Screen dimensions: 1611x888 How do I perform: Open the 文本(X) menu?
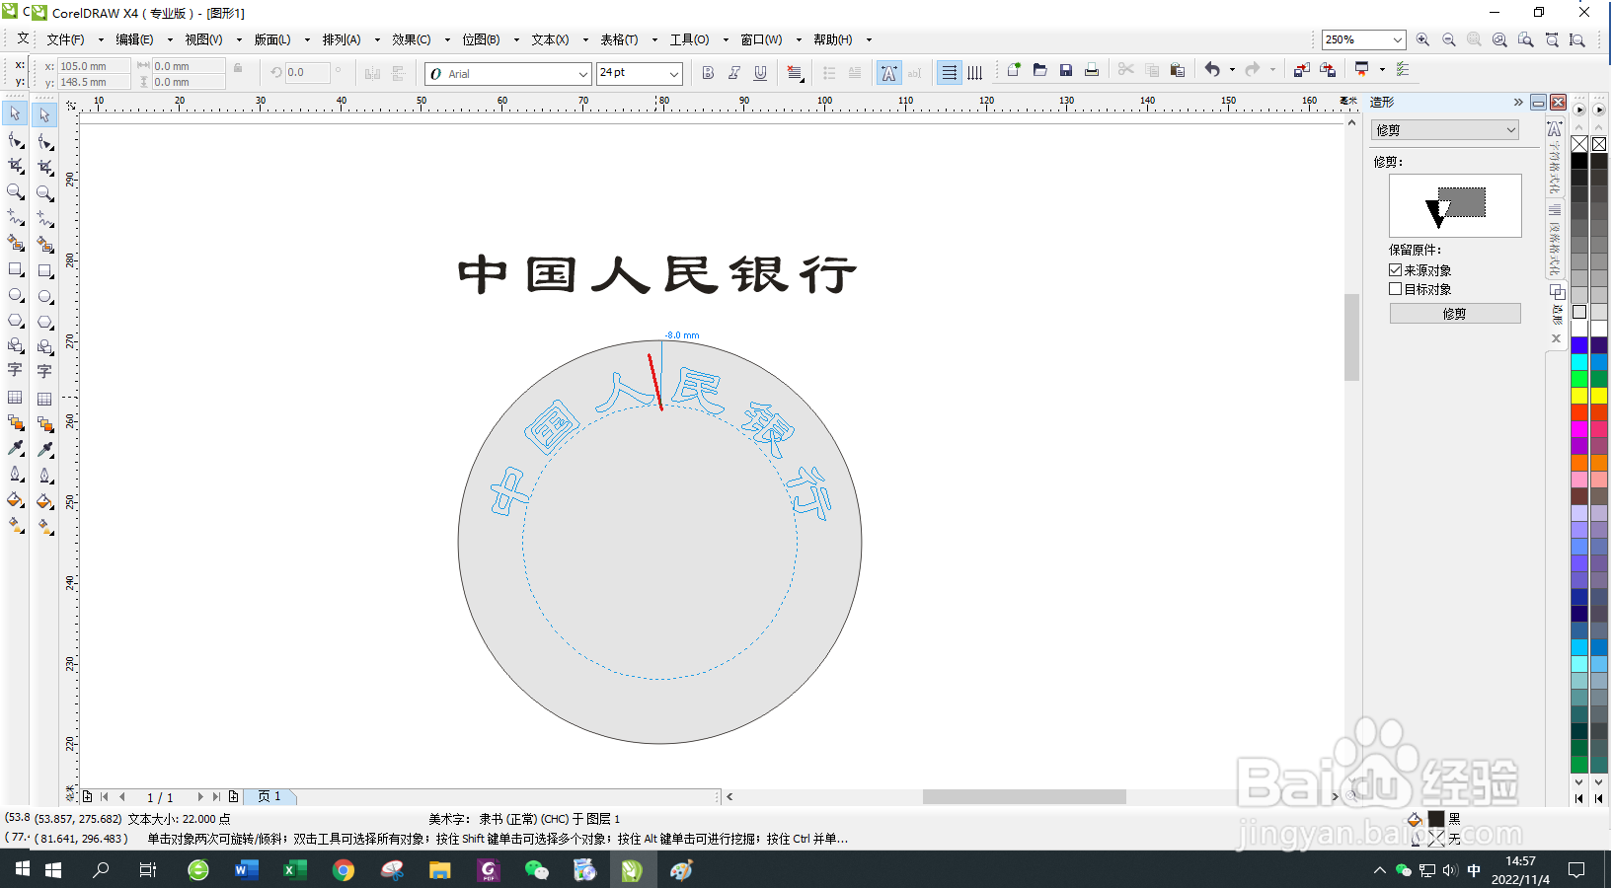point(550,39)
